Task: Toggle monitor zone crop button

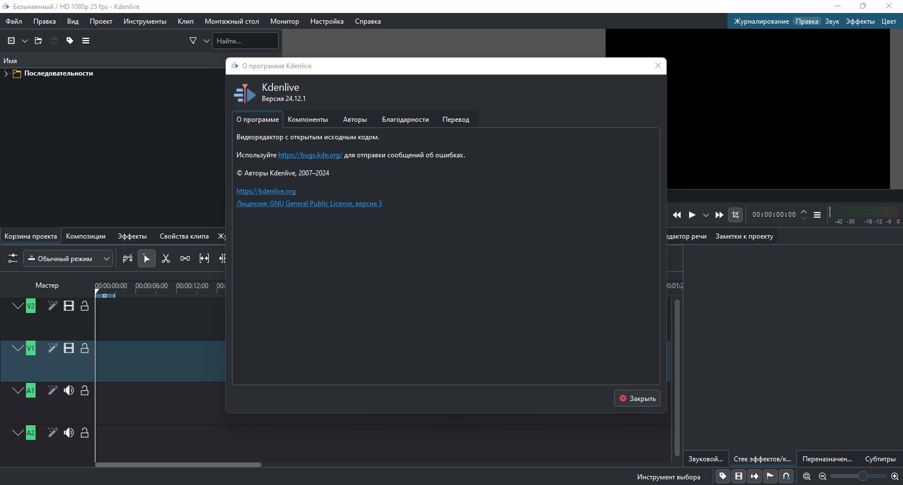Action: pos(735,215)
